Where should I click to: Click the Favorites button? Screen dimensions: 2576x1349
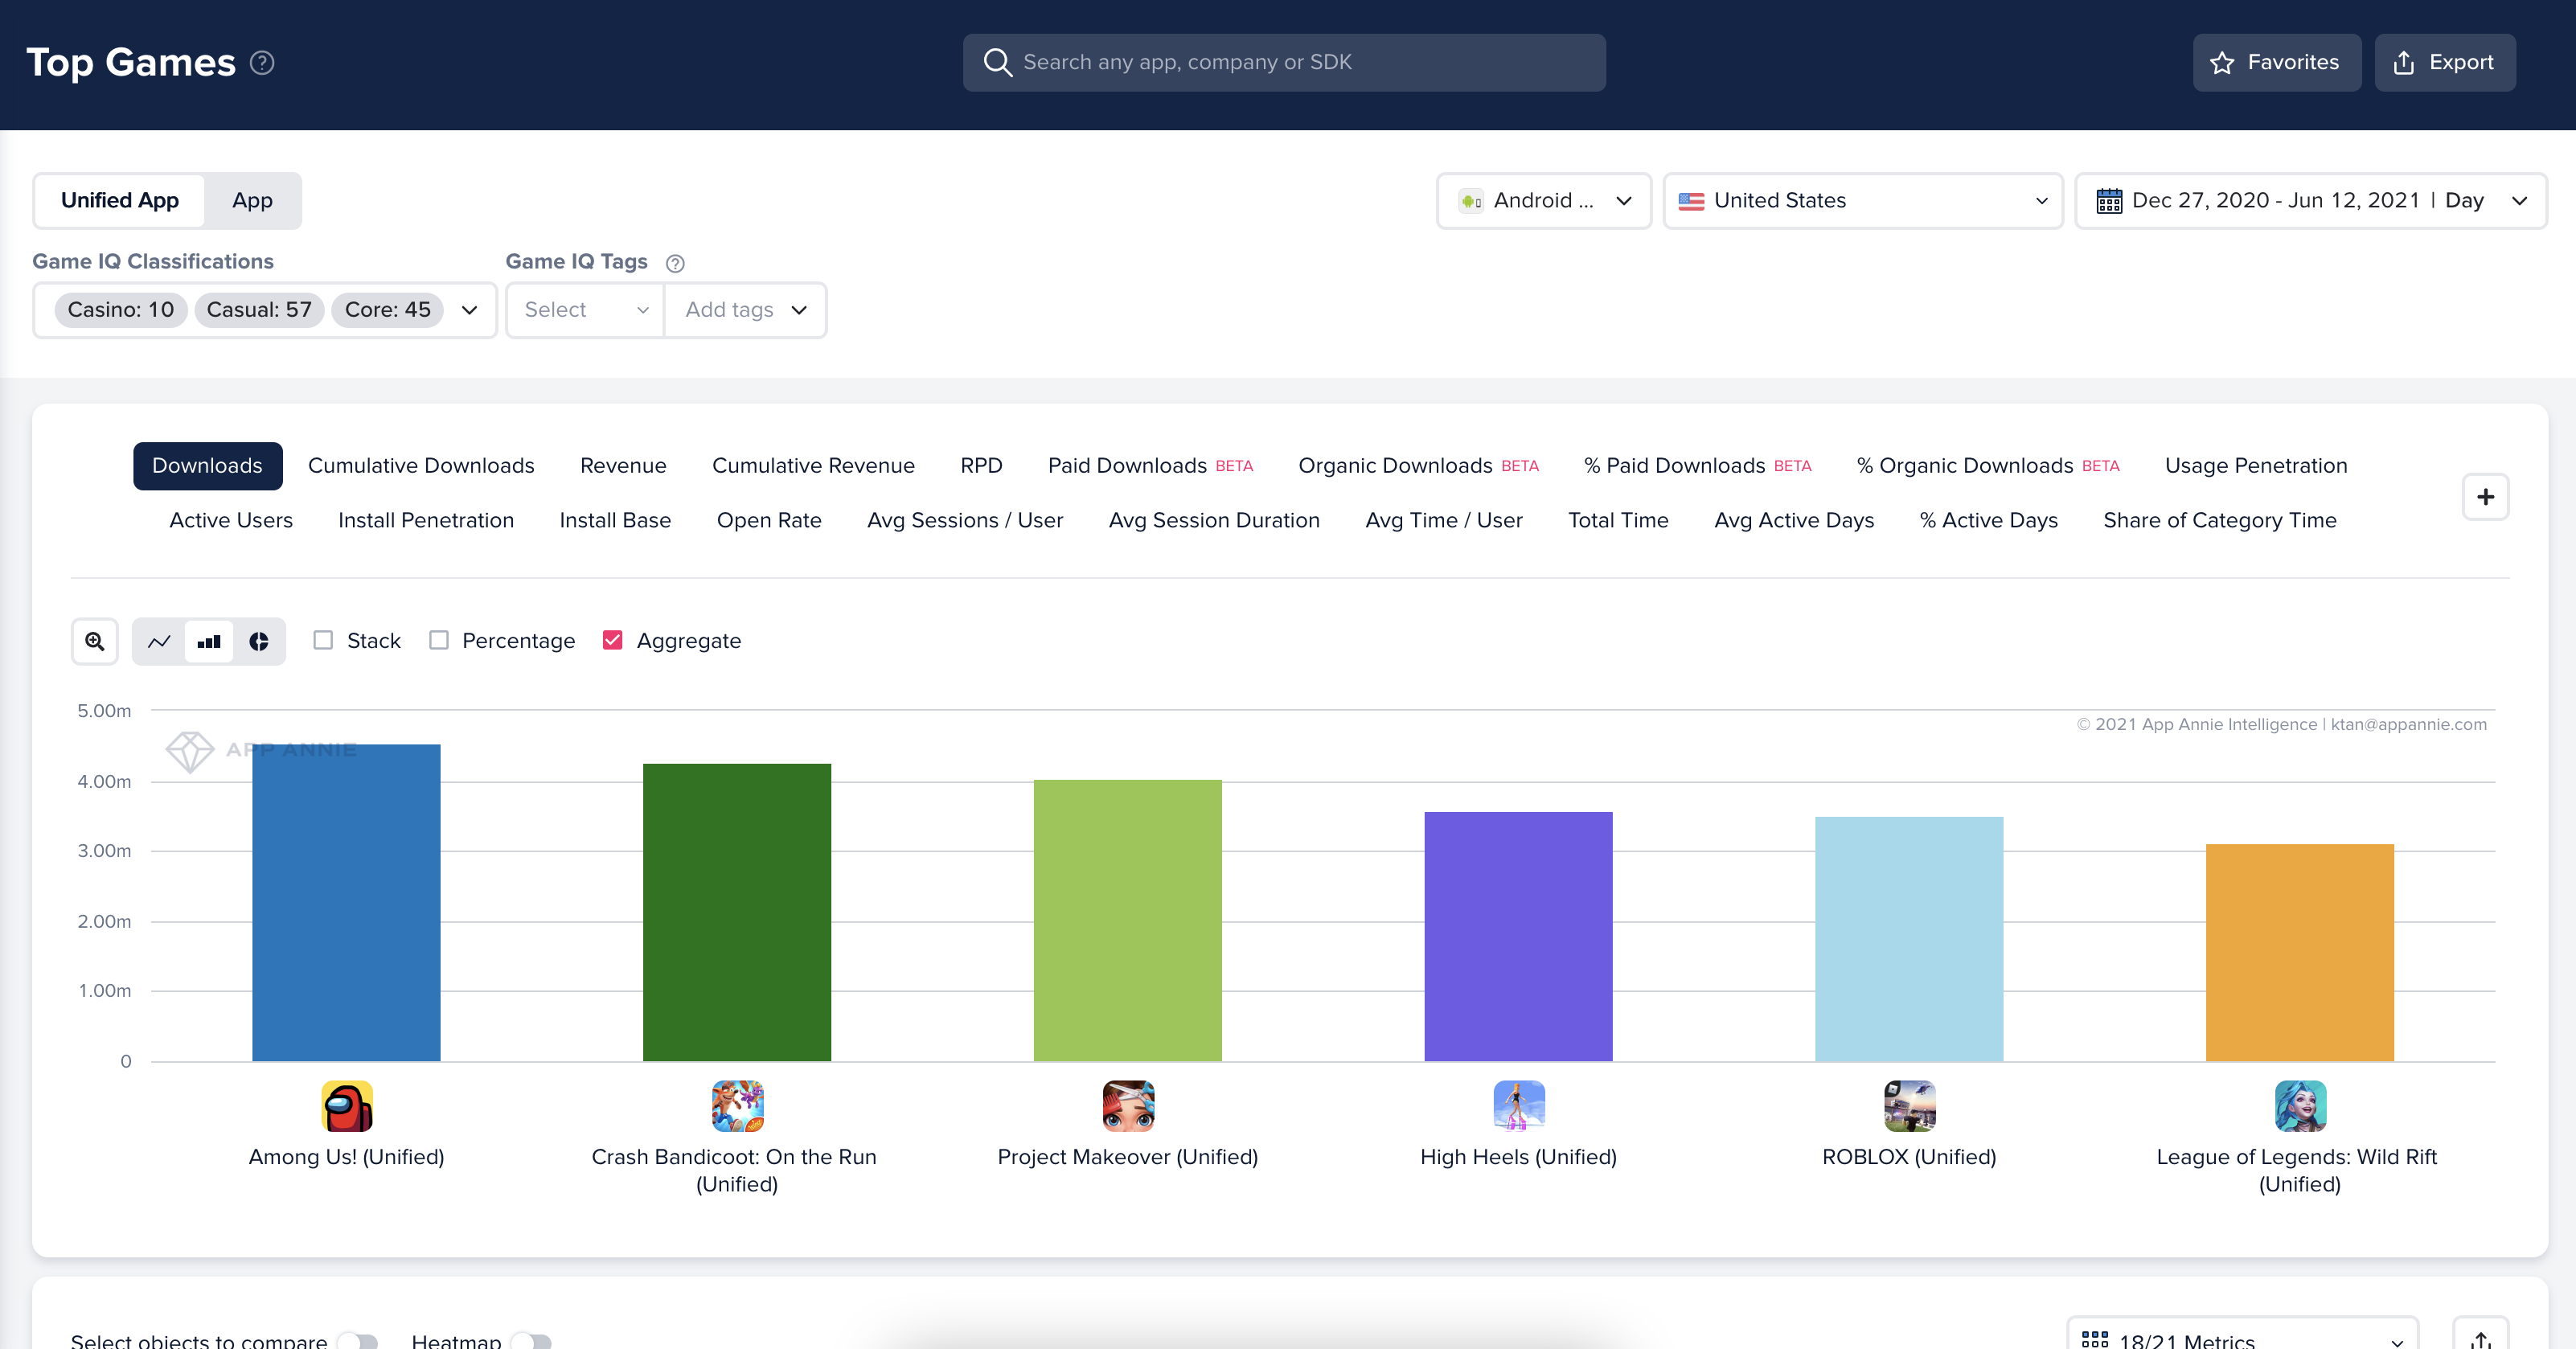coord(2276,63)
